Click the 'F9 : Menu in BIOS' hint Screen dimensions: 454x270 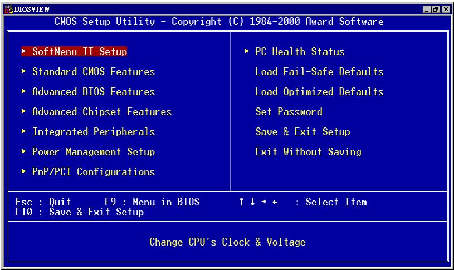click(x=152, y=202)
